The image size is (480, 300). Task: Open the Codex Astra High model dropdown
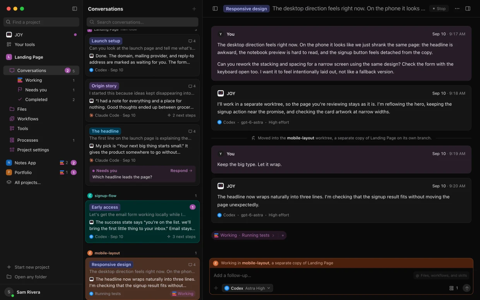[x=248, y=288]
